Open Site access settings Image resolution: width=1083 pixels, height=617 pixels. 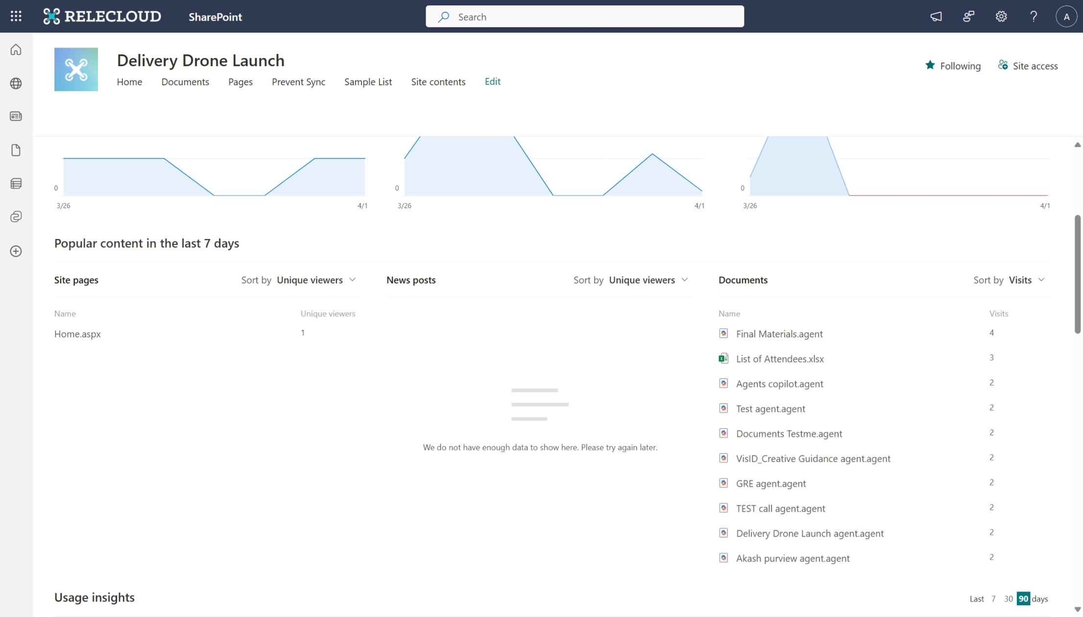(1028, 66)
